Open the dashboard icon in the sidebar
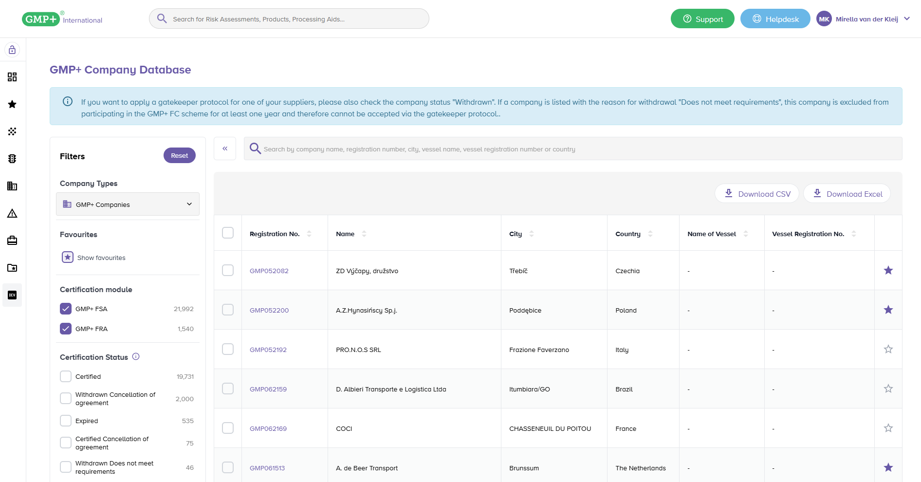This screenshot has width=921, height=482. [x=12, y=77]
